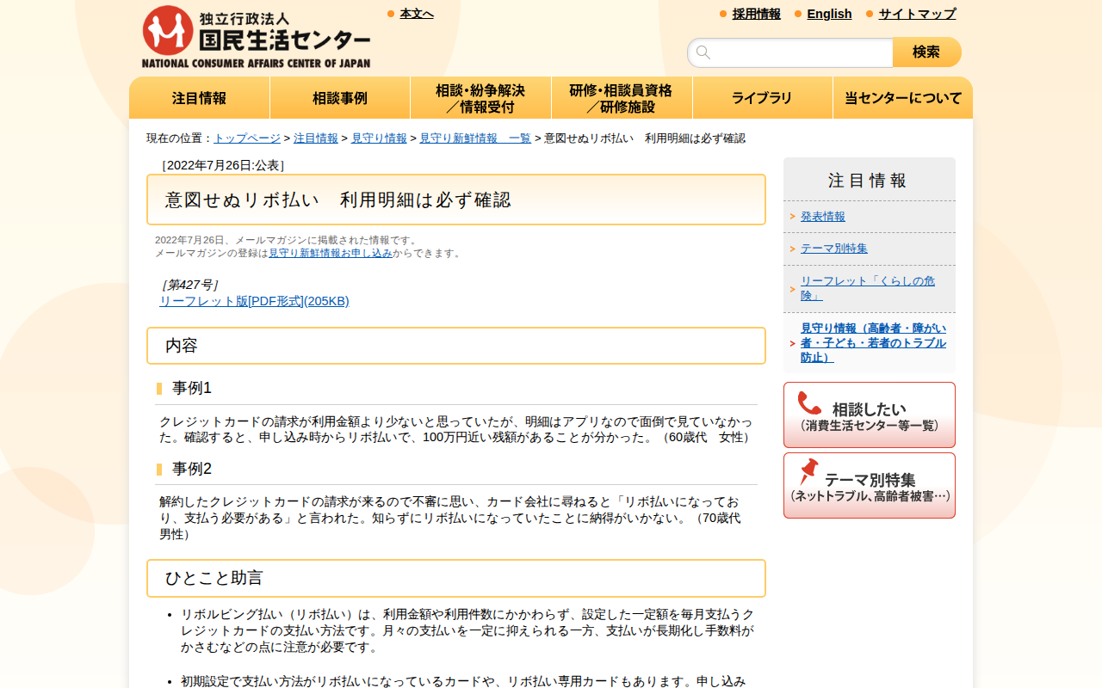Navigate to サイトマップ
Image resolution: width=1102 pixels, height=688 pixels.
pyautogui.click(x=915, y=14)
